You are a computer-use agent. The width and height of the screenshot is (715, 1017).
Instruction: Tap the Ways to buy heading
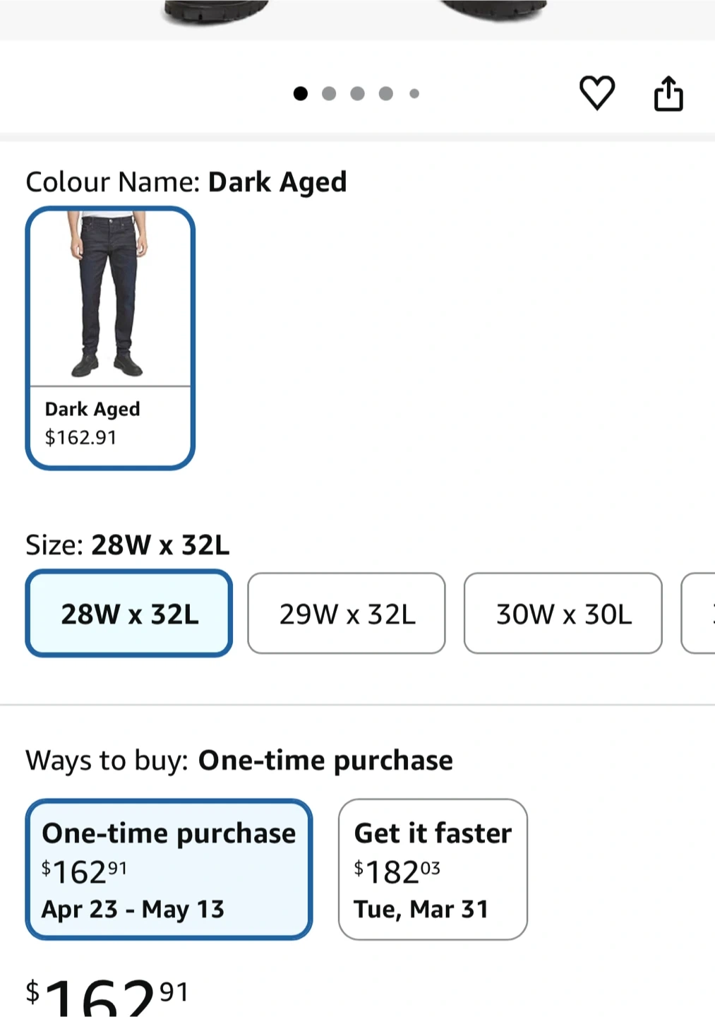(239, 761)
